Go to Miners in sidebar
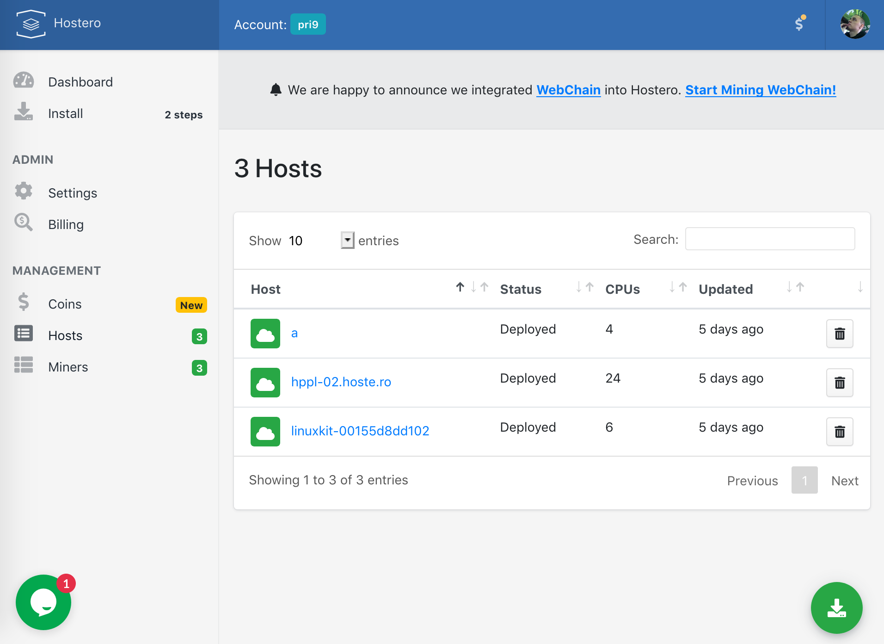 [x=68, y=367]
